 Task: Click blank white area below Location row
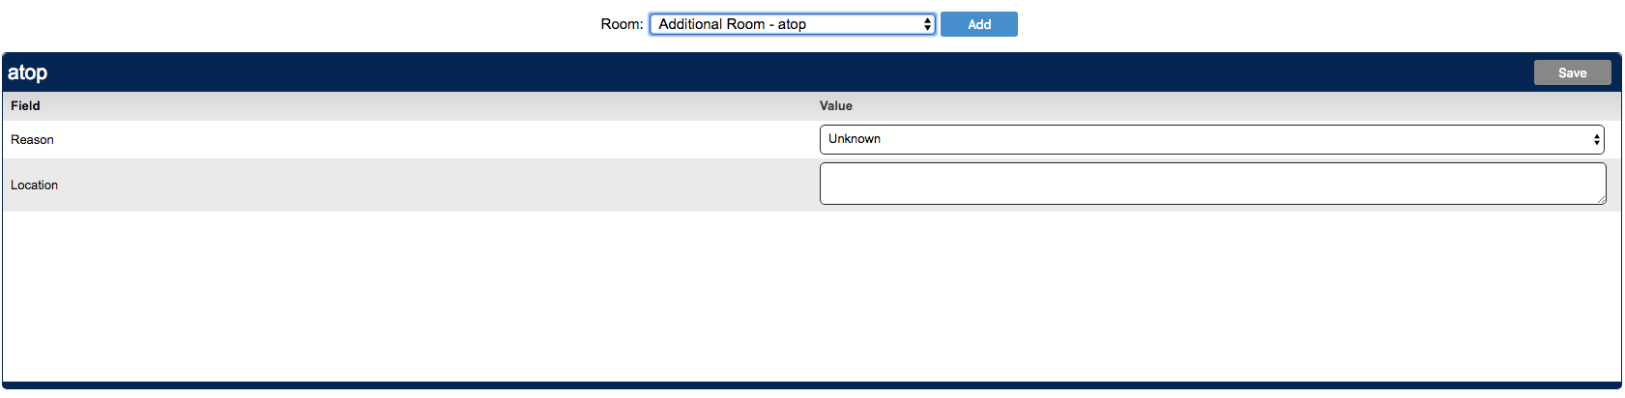(x=812, y=295)
